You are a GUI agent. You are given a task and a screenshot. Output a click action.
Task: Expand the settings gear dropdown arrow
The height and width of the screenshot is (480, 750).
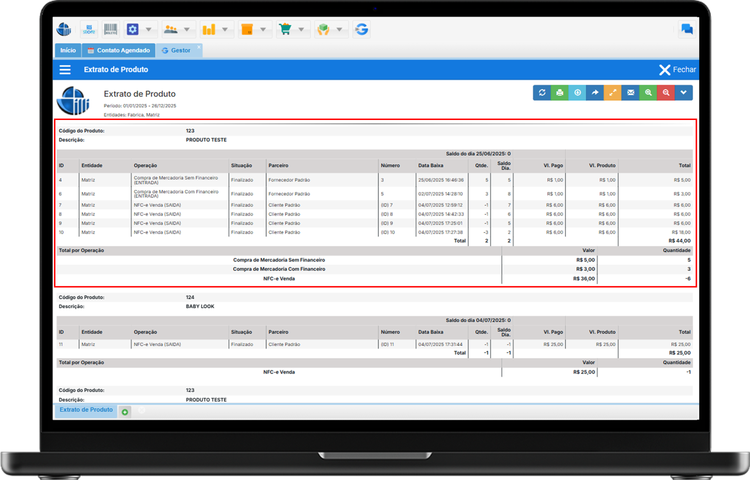(x=149, y=30)
